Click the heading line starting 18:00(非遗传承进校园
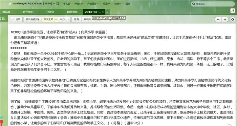Image resolution: width=237 pixels, height=126 pixels. coord(59,32)
